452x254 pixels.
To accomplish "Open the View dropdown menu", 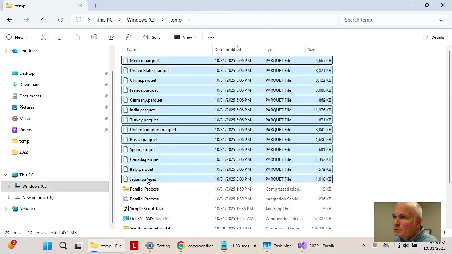I will [185, 37].
